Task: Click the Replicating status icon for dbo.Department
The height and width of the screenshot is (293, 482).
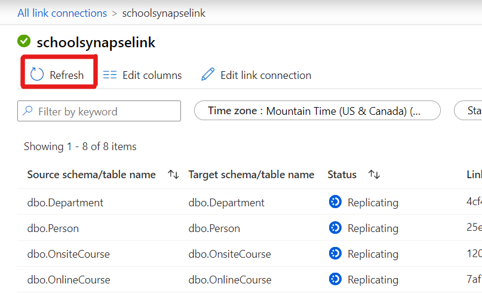Action: (x=335, y=202)
